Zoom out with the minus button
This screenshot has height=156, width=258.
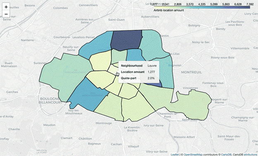pos(6,14)
